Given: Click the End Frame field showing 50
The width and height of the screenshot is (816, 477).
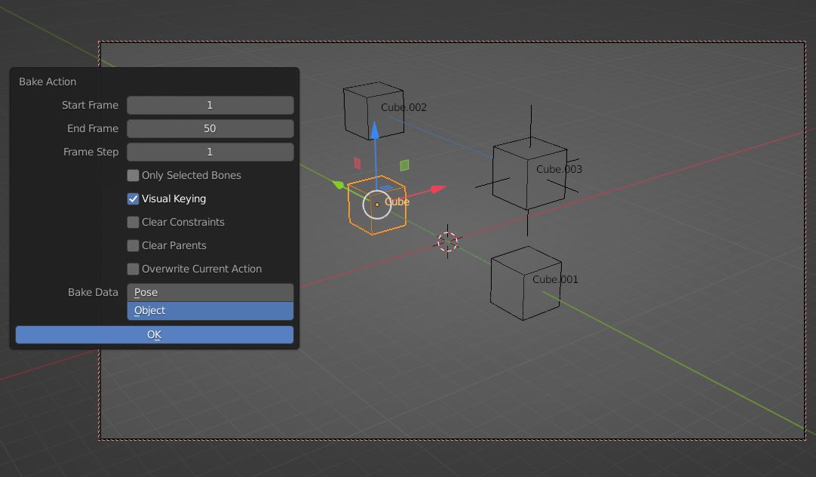Looking at the screenshot, I should pos(210,128).
